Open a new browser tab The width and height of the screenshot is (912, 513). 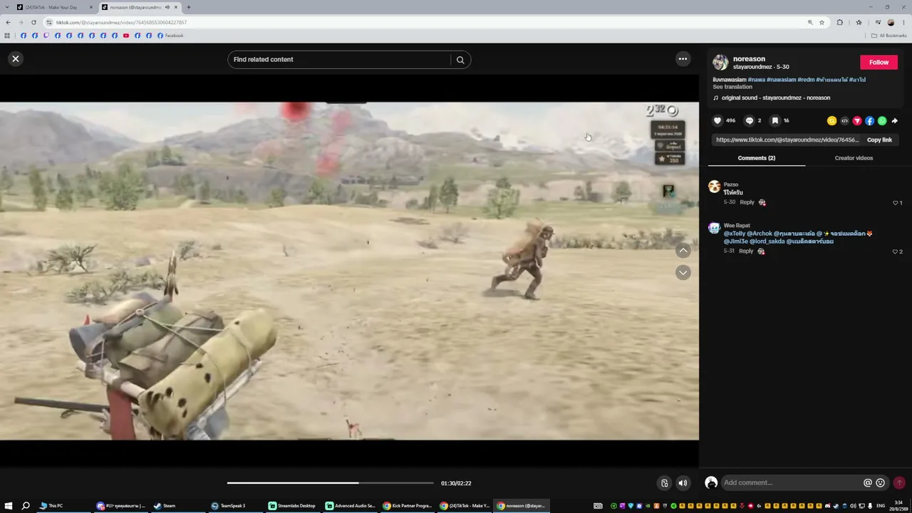tap(189, 7)
